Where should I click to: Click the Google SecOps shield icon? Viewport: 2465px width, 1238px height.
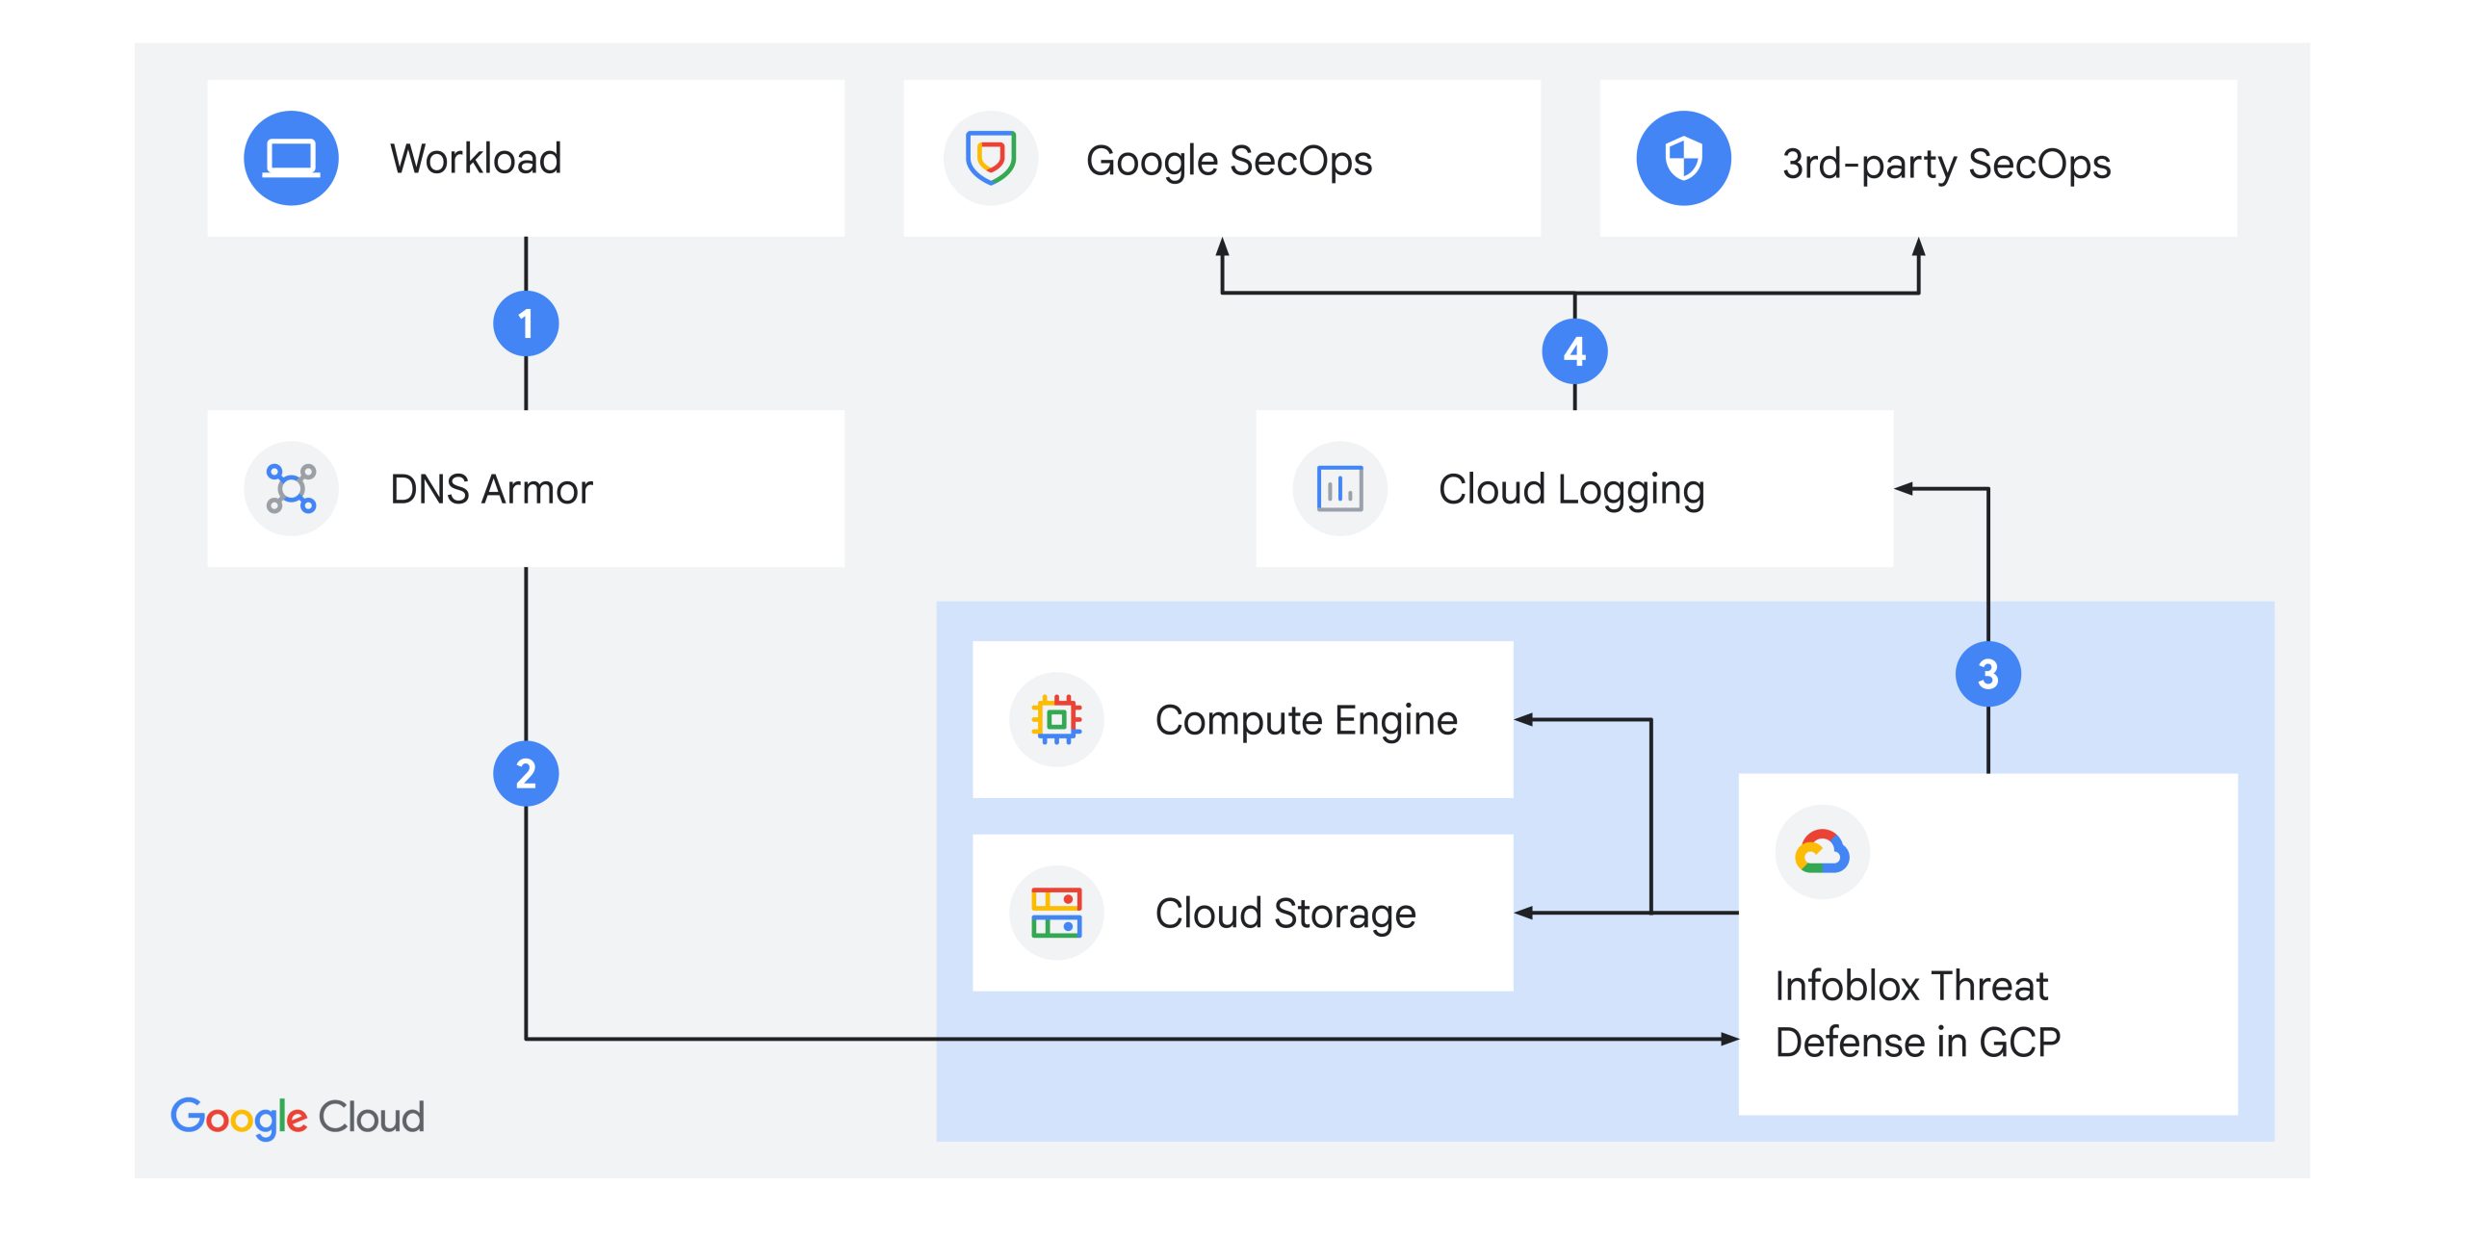click(990, 158)
